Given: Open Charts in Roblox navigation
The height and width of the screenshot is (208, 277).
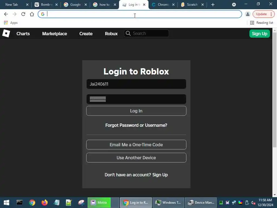Looking at the screenshot, I should click(x=23, y=34).
